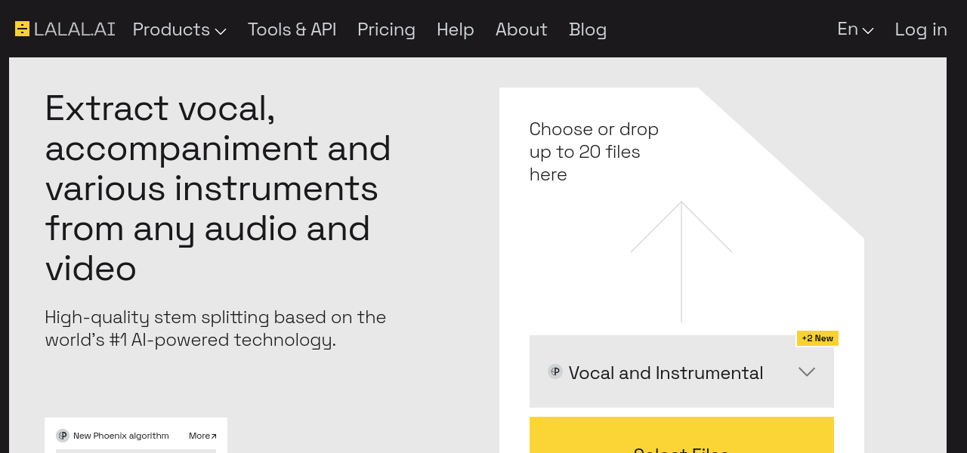Open the Tools & API page

(x=292, y=29)
